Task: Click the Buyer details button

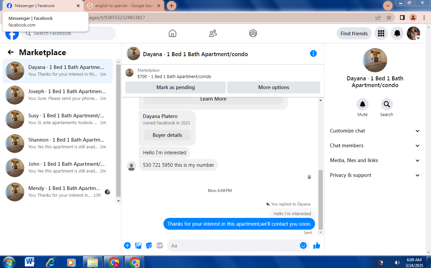Action: click(x=167, y=135)
